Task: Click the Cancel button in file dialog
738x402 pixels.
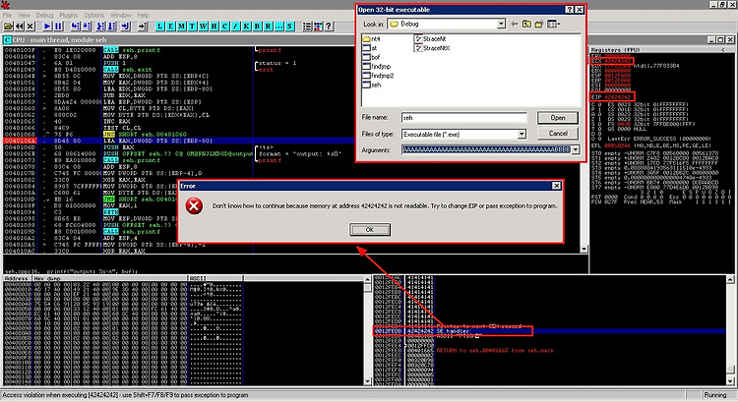Action: click(x=558, y=134)
